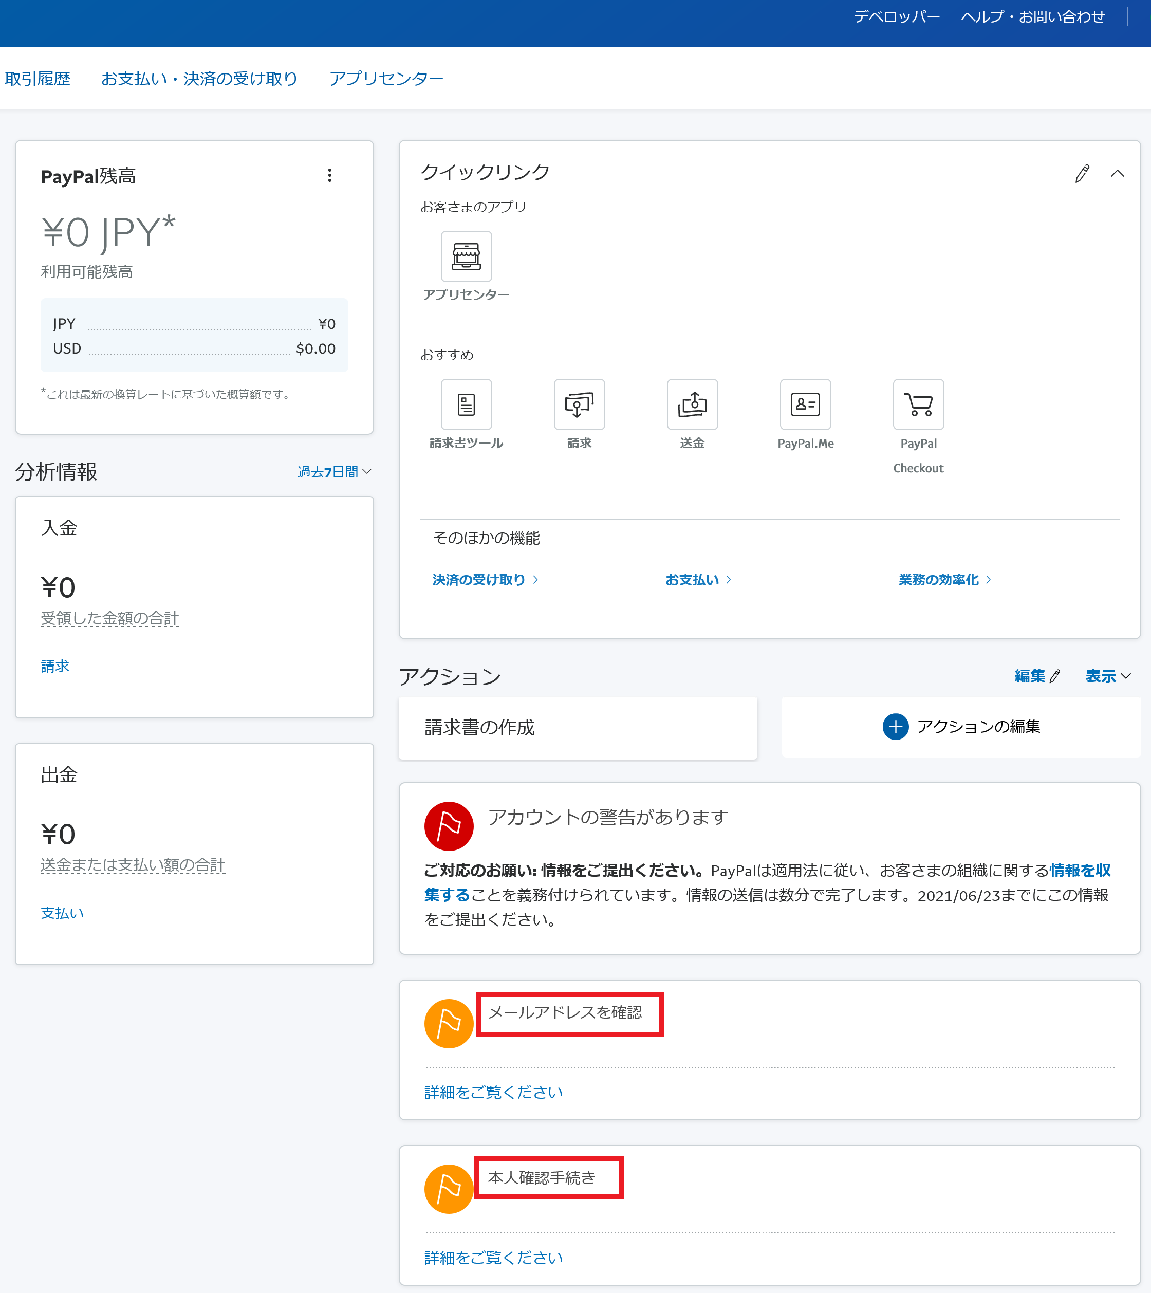Screen dimensions: 1151x1293
Task: Open アプリセンター under お客さまのアプリ
Action: click(x=466, y=256)
